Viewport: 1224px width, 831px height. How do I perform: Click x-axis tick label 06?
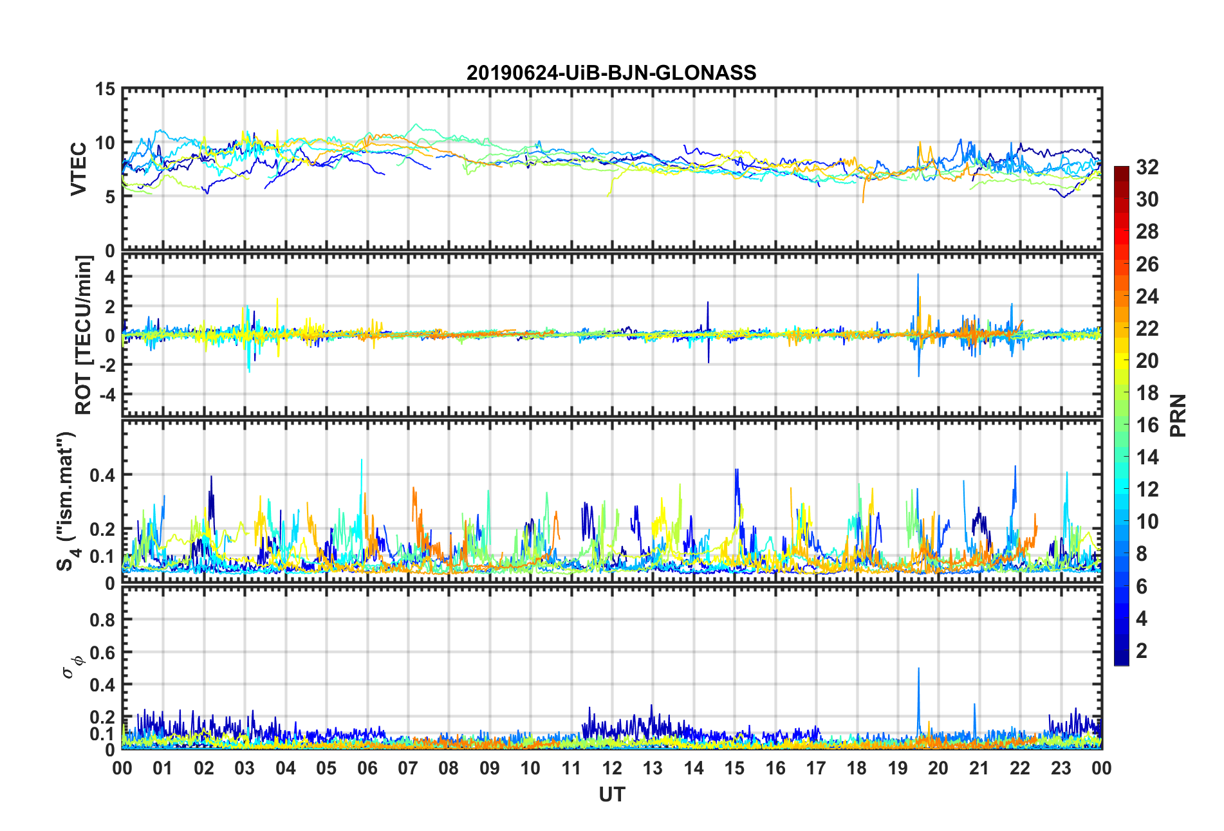tap(367, 769)
